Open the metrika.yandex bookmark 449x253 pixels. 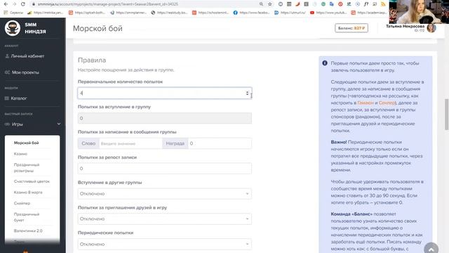point(45,13)
